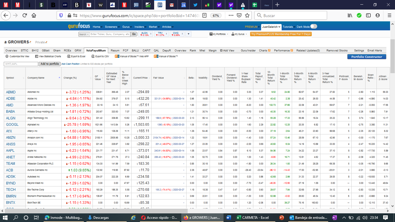The image size is (395, 222).
Task: Open the Email Alerts link
Action: pos(375,50)
